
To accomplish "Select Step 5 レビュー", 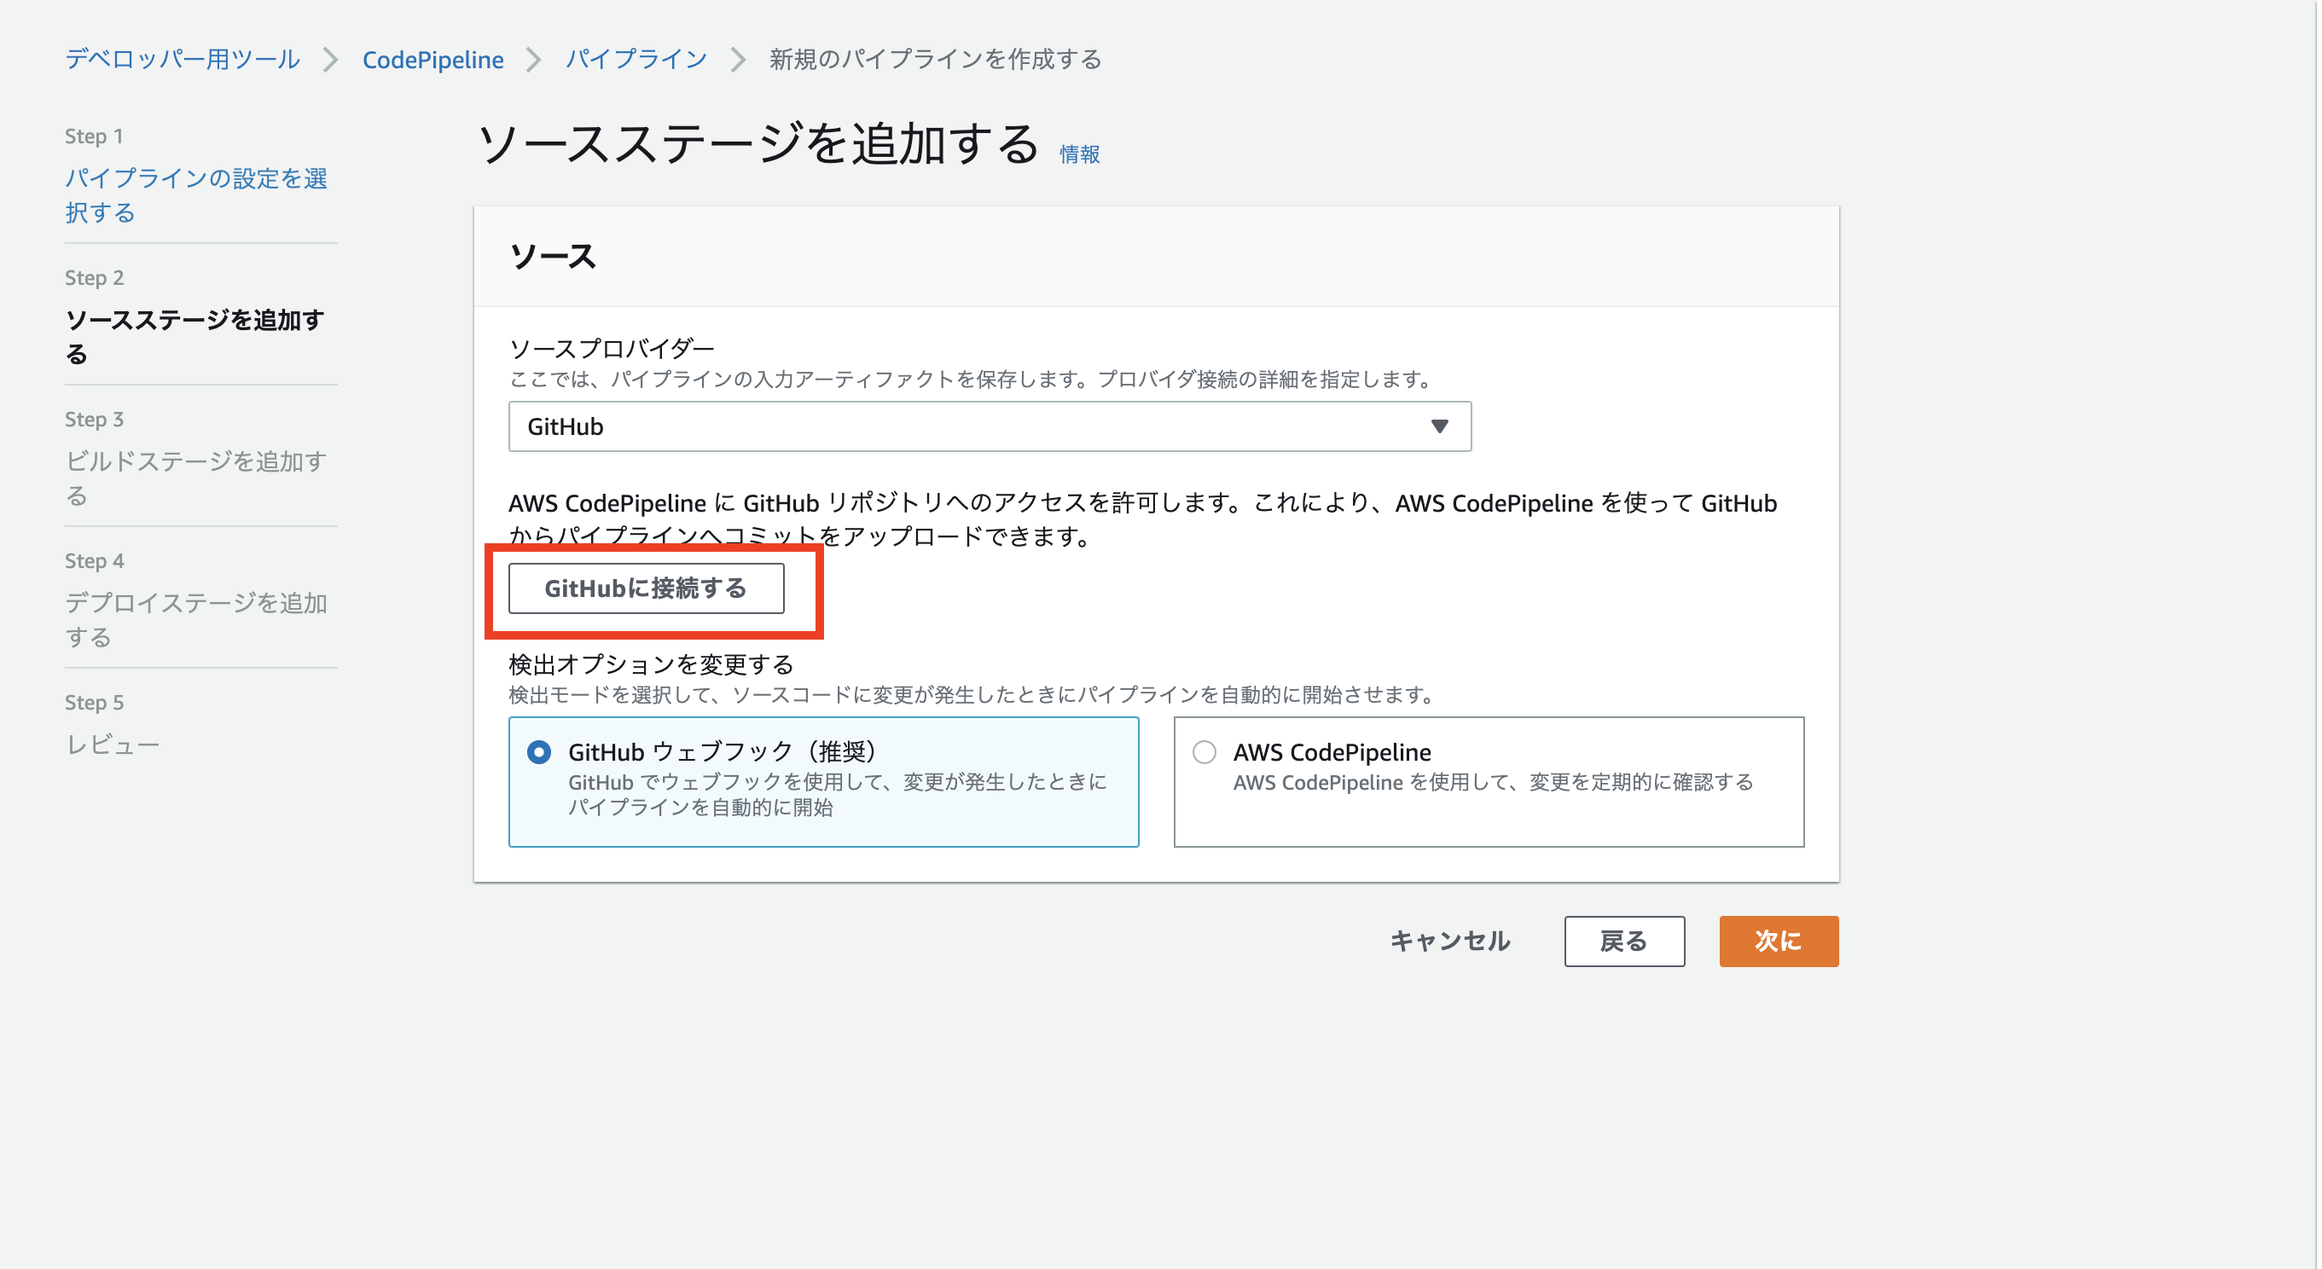I will 113,745.
